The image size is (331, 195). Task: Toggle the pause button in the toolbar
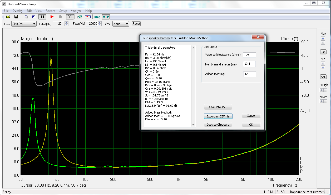(42, 17)
